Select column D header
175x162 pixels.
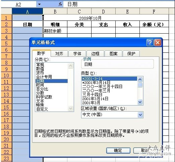point(103,11)
